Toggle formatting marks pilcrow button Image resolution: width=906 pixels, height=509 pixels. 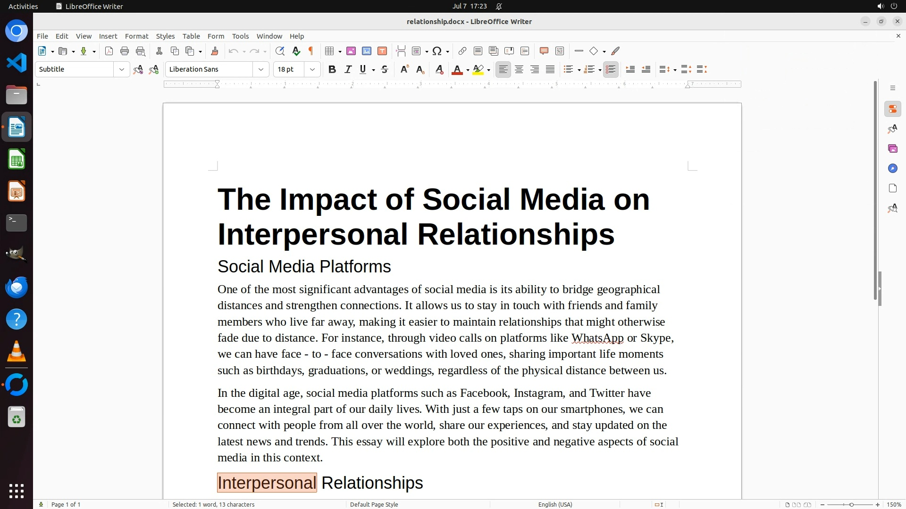coord(311,51)
